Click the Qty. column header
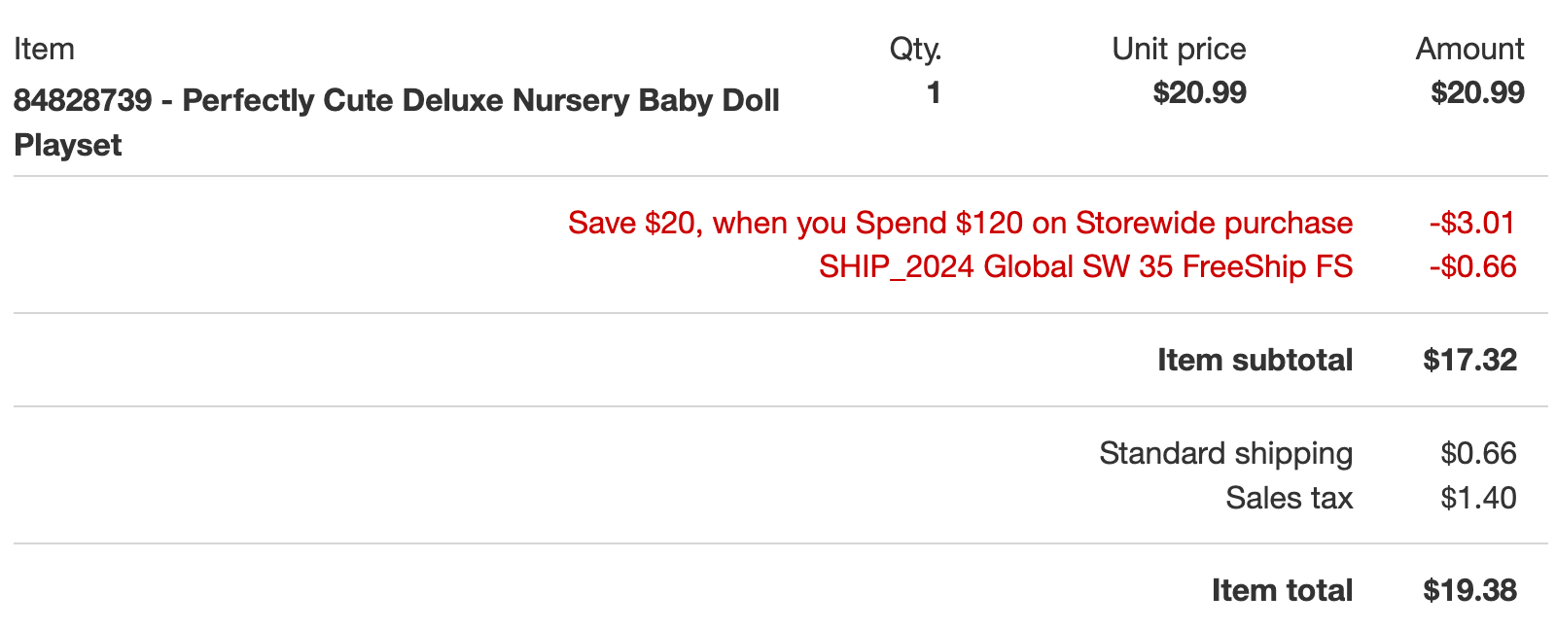 [x=915, y=50]
